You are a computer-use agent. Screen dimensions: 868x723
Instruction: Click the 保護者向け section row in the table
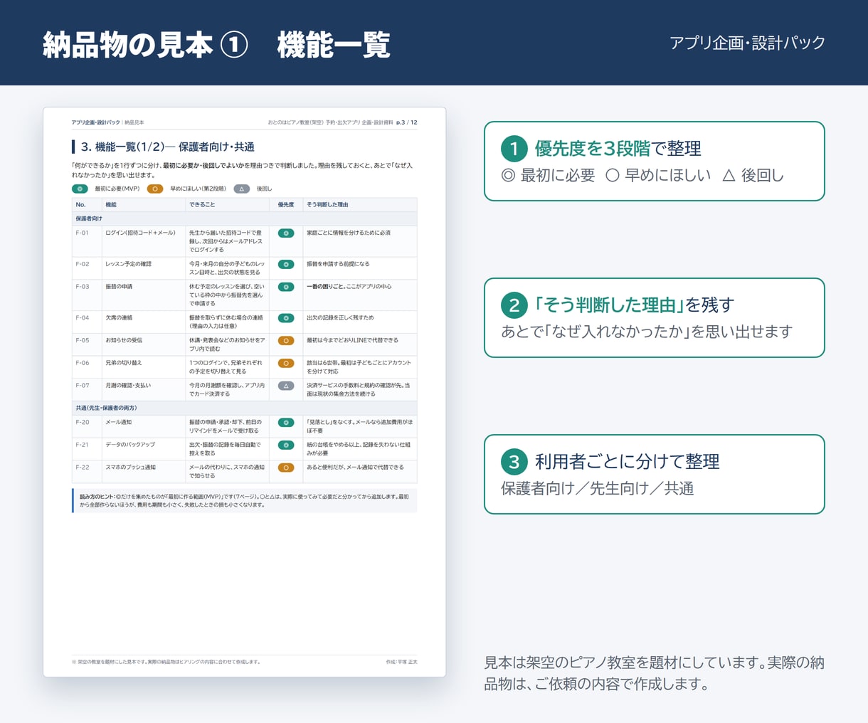(244, 218)
